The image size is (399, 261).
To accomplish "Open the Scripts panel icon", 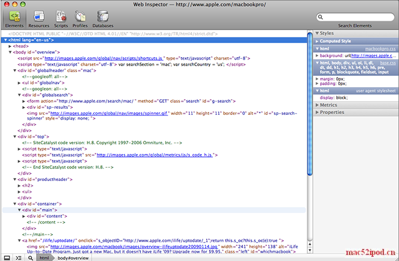I will point(61,19).
